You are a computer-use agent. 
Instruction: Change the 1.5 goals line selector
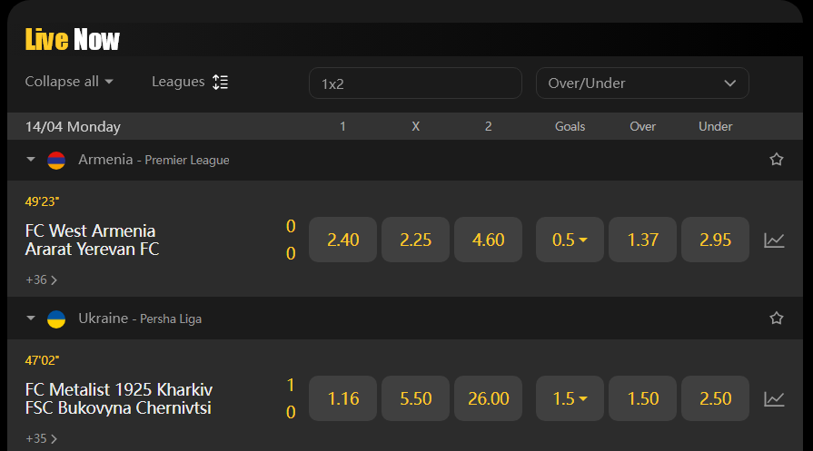click(570, 398)
